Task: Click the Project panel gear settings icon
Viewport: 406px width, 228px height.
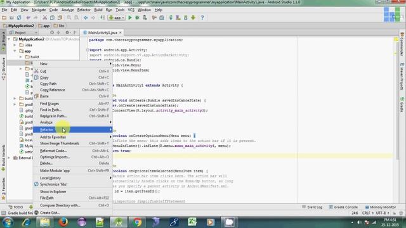Action: (x=67, y=32)
